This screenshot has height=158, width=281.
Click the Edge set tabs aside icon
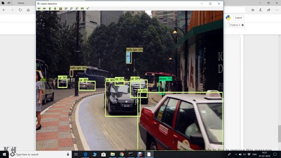9,3
